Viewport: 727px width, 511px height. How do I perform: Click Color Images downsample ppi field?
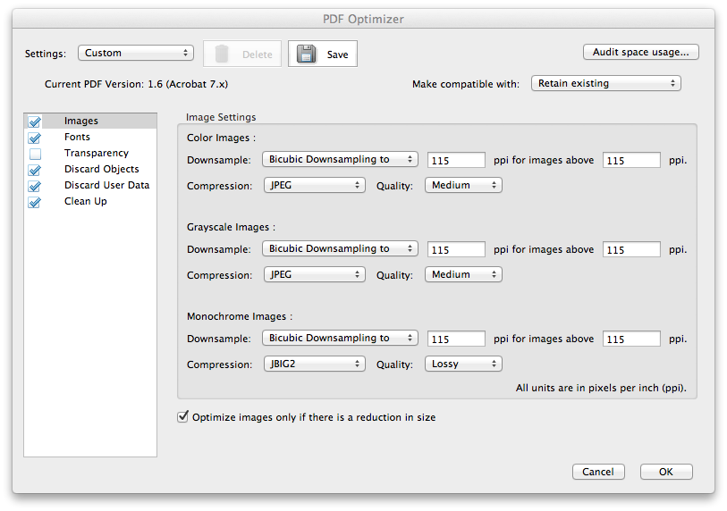point(456,161)
